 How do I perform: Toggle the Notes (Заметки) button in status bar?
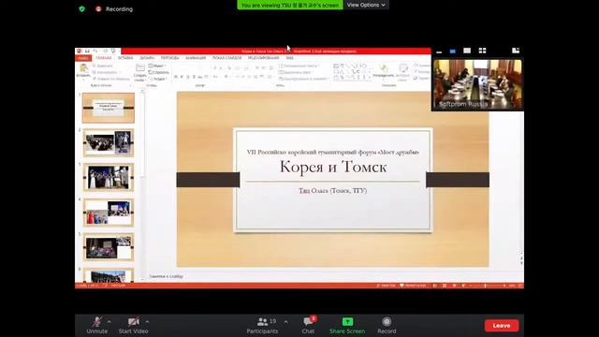point(386,286)
